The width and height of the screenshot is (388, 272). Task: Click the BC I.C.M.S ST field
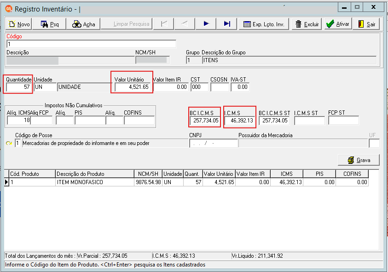275,121
